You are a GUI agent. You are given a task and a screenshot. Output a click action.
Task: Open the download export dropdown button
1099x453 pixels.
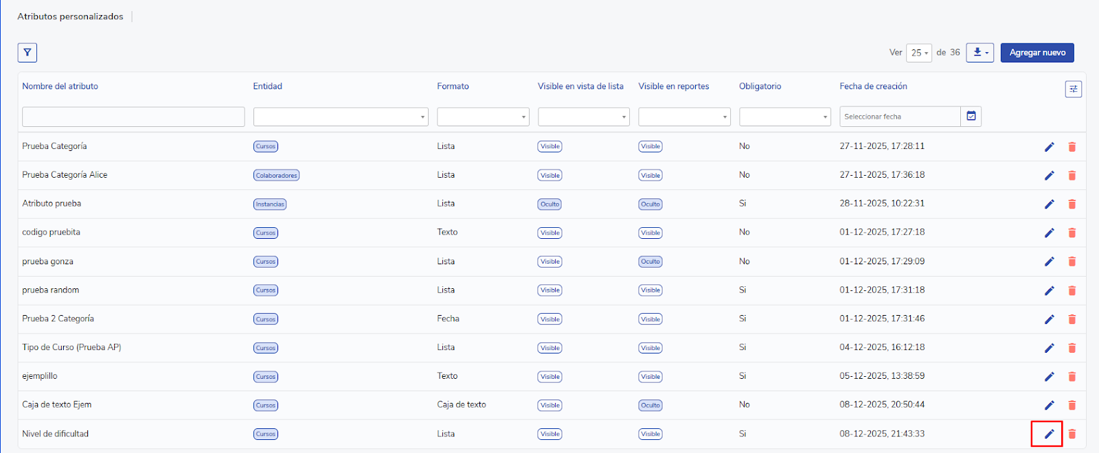pos(979,53)
